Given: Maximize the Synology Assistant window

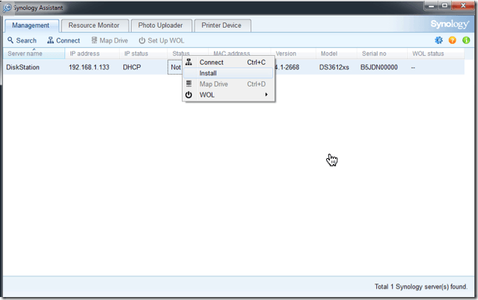Looking at the screenshot, I should tap(445, 5).
